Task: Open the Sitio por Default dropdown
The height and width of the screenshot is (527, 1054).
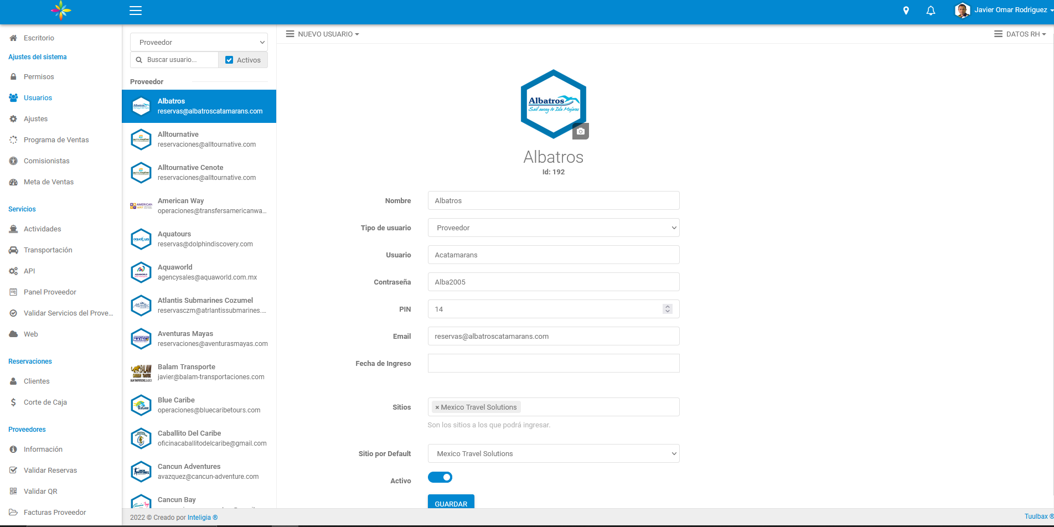Action: tap(554, 453)
